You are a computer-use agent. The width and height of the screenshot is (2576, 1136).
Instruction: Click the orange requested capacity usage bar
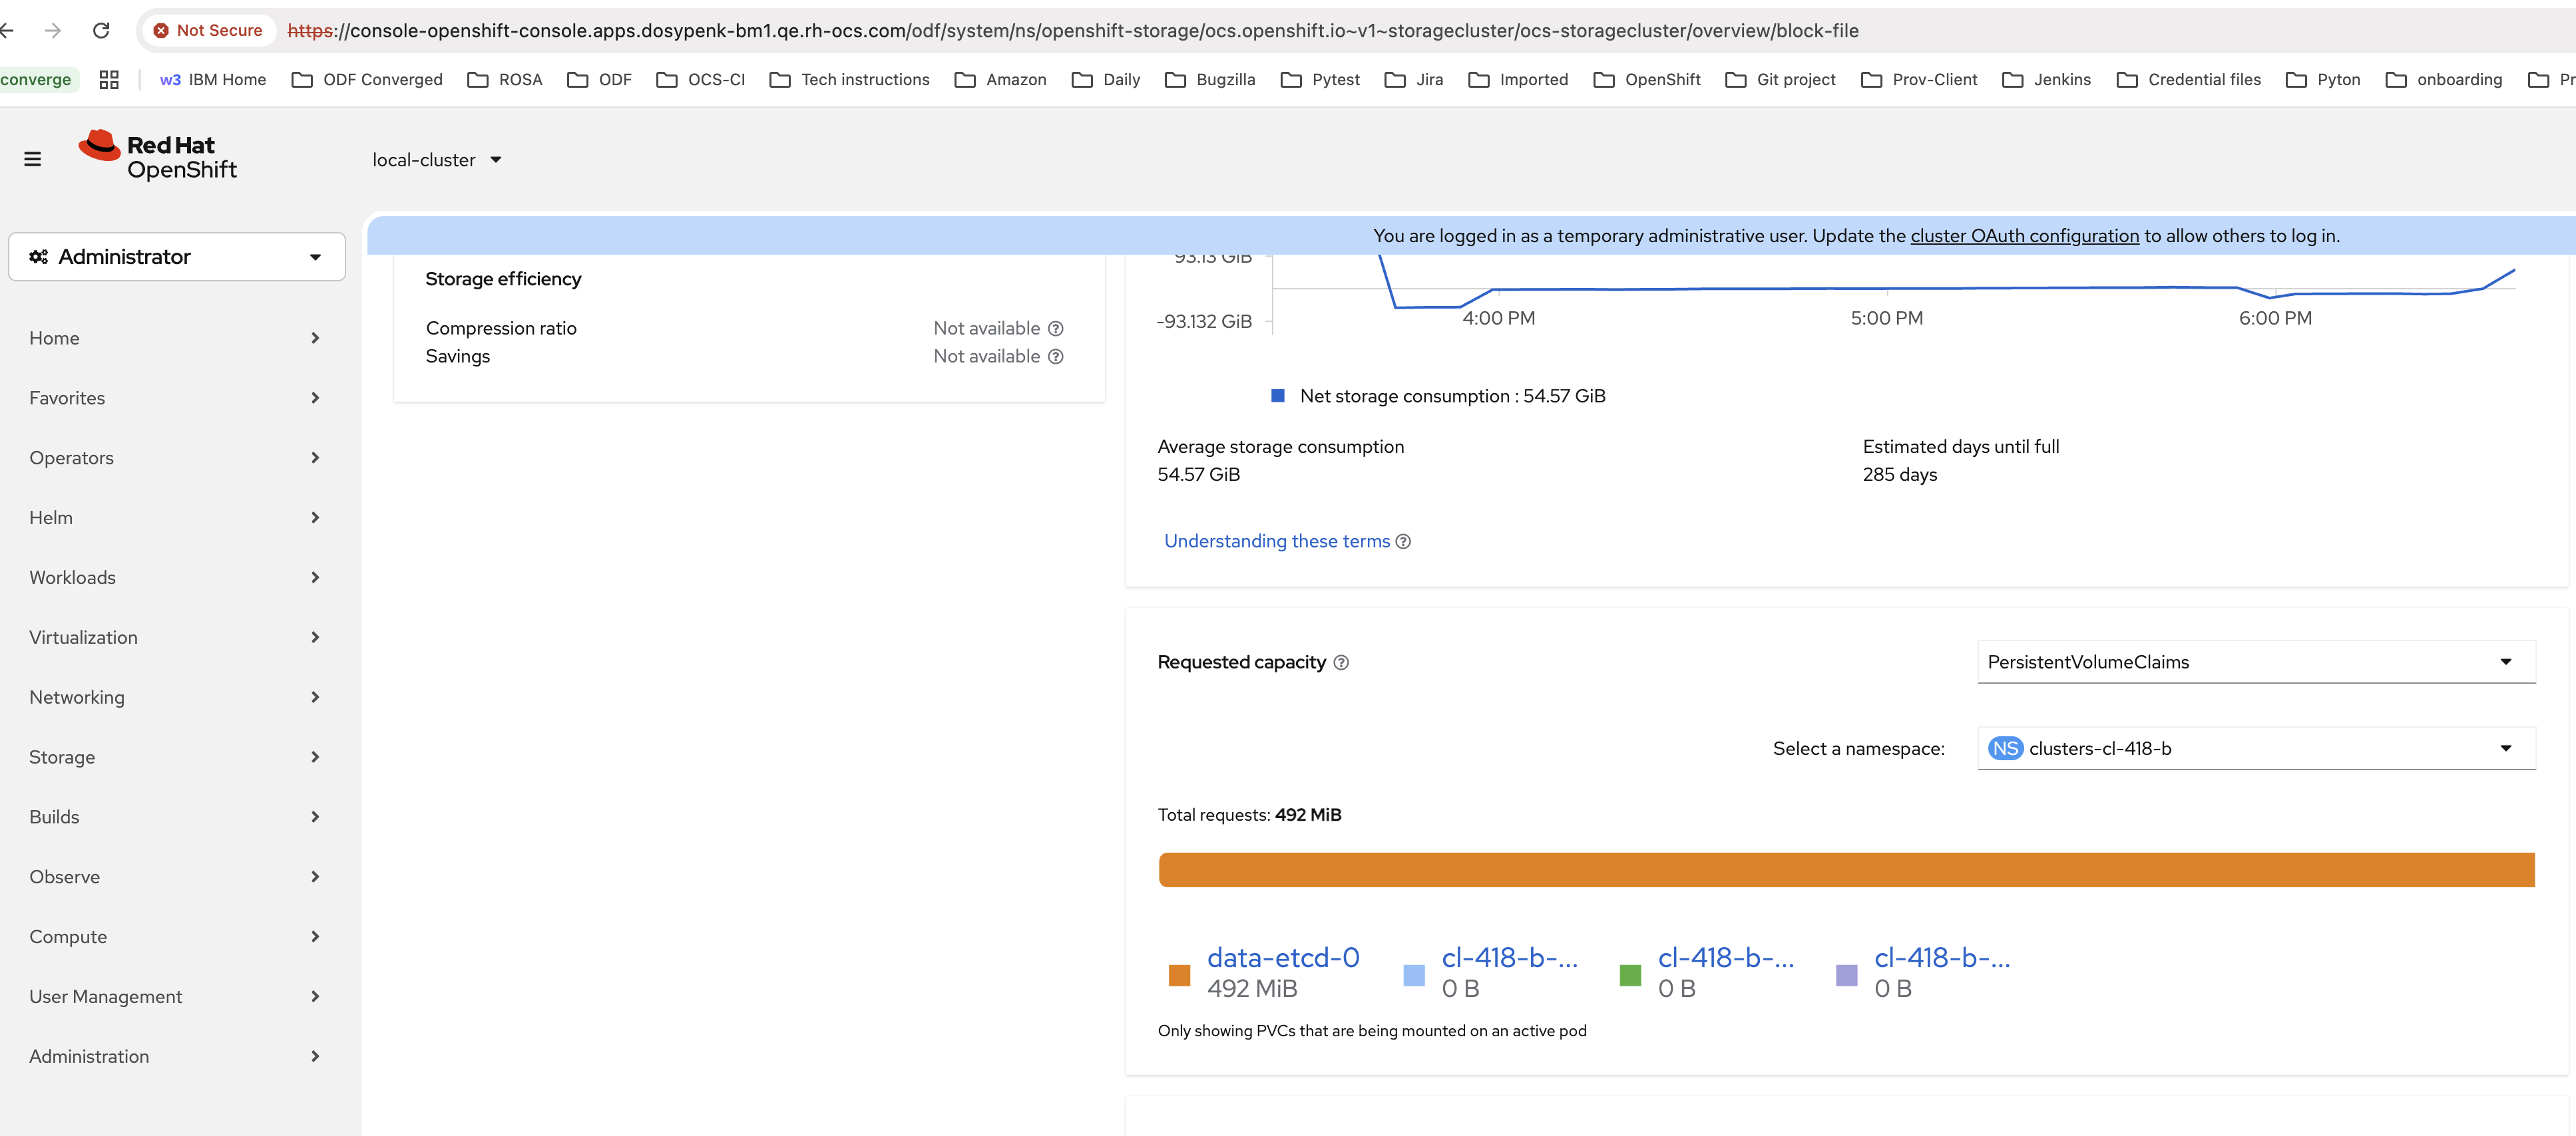[x=1845, y=870]
